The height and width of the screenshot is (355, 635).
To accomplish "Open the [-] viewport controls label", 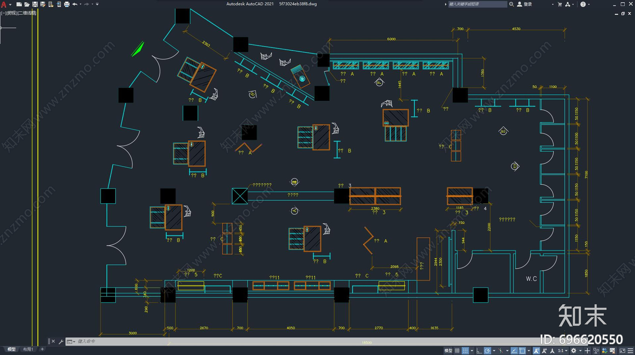I will pyautogui.click(x=4, y=13).
